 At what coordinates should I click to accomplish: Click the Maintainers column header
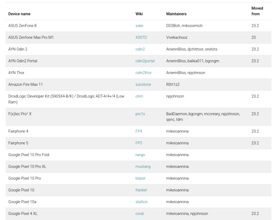[x=176, y=14]
